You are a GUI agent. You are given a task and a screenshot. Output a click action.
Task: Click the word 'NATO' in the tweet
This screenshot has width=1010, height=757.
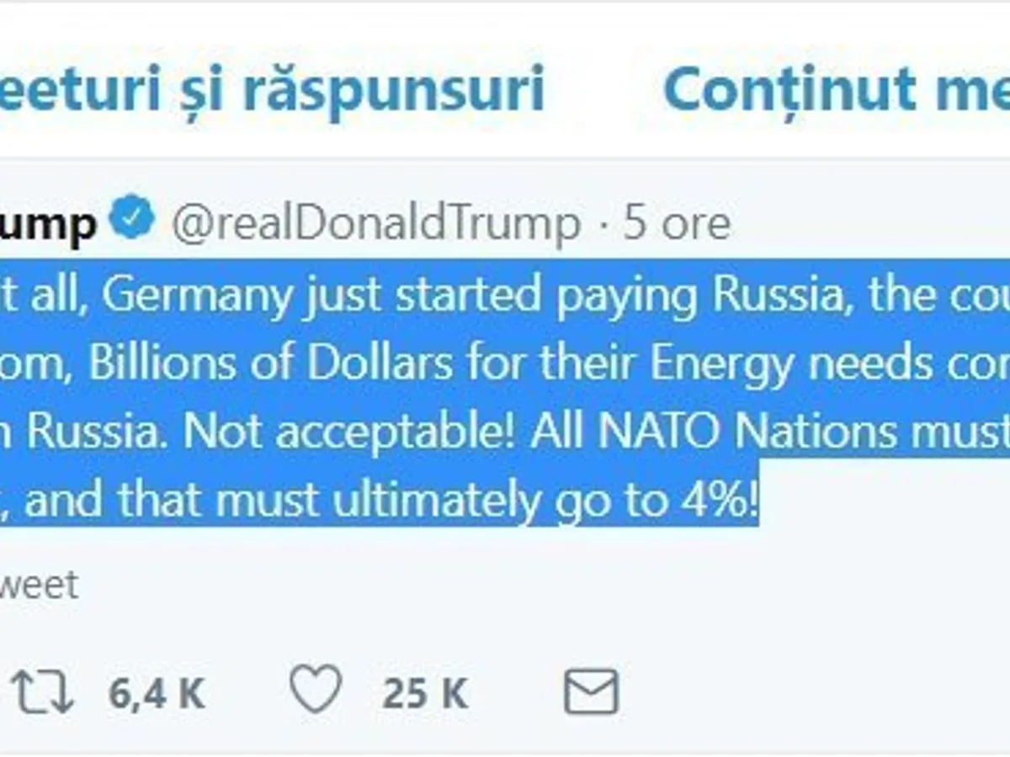(x=656, y=432)
